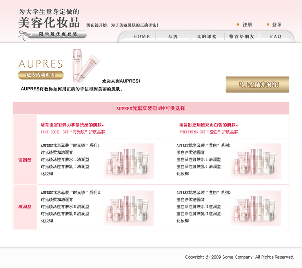The width and height of the screenshot is (302, 268).
Task: Click 莹白活性育肤乳 I 清润型
Action: [198, 167]
